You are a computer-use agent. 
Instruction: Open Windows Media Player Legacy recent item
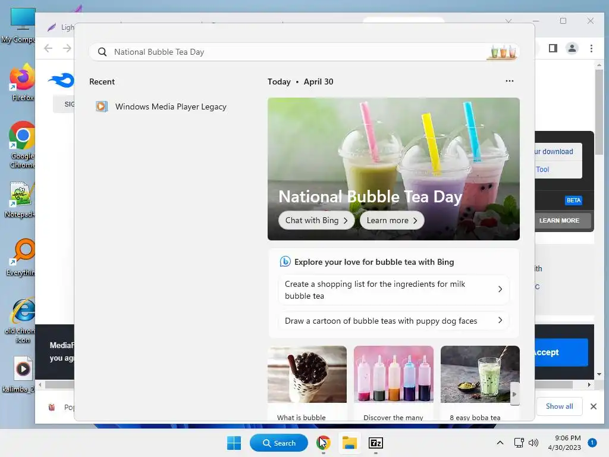tap(161, 107)
